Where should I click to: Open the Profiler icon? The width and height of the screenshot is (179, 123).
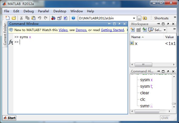[x=66, y=18]
